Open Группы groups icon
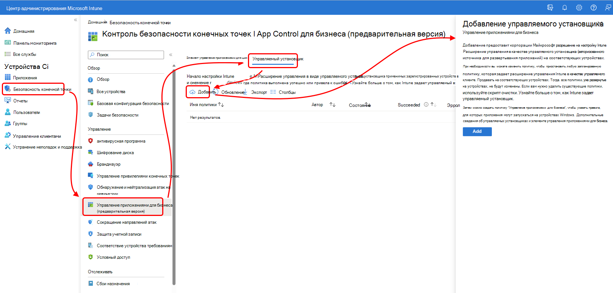This screenshot has height=293, width=613. (7, 123)
